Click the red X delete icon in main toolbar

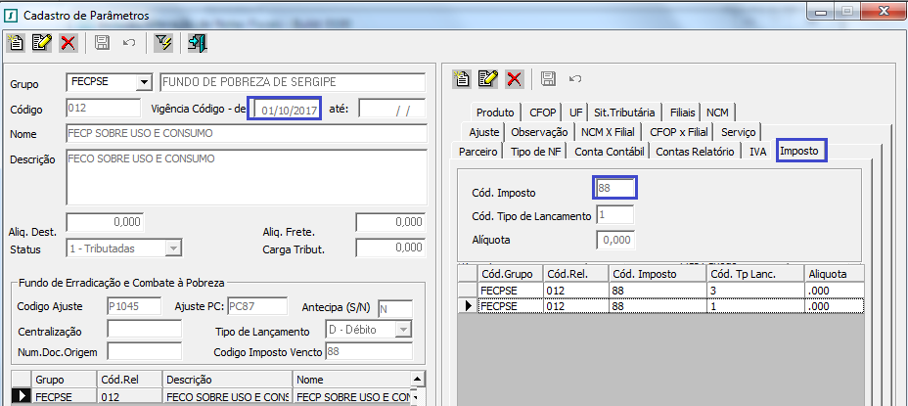click(68, 42)
